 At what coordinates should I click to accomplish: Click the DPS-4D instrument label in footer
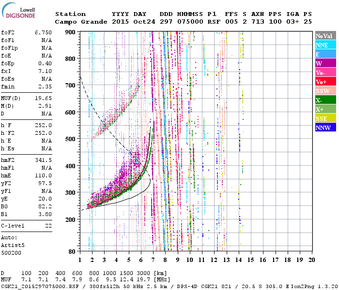187,287
